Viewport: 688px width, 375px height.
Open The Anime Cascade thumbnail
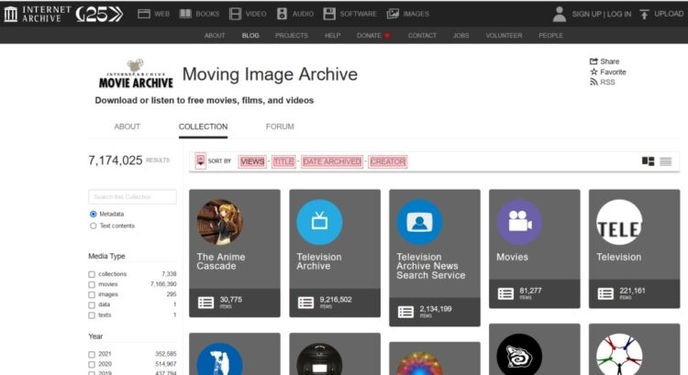coord(220,222)
